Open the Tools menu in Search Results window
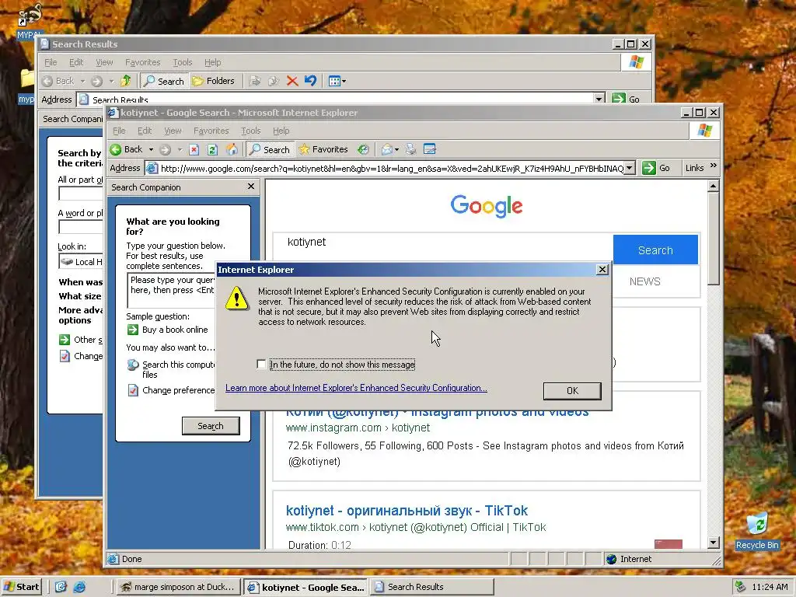 pos(182,62)
